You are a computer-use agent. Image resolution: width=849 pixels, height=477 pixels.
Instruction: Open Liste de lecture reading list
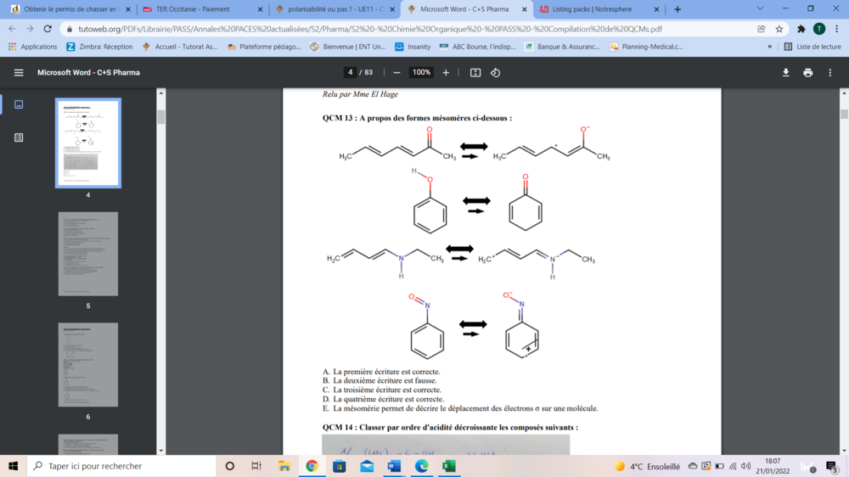coord(812,47)
